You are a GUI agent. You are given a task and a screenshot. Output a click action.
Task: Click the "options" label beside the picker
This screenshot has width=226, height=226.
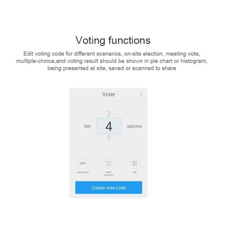pos(134,127)
